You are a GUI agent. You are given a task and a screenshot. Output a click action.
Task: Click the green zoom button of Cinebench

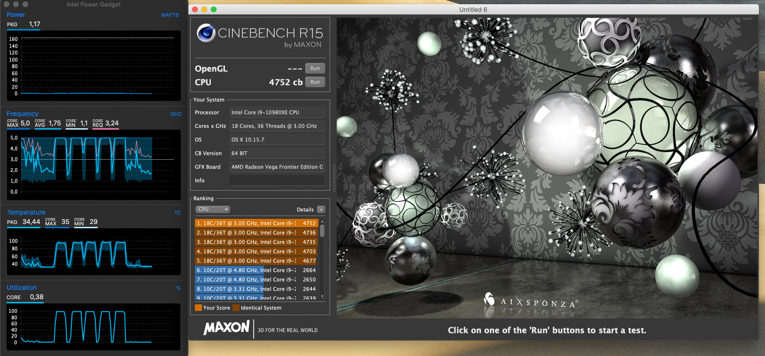(x=214, y=9)
